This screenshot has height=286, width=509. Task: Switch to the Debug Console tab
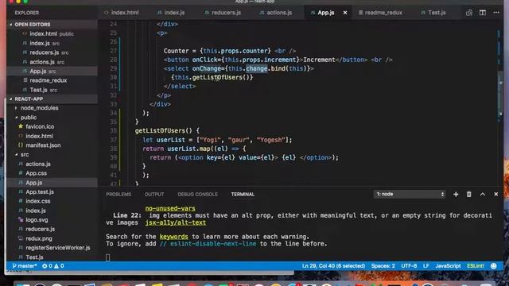click(197, 194)
